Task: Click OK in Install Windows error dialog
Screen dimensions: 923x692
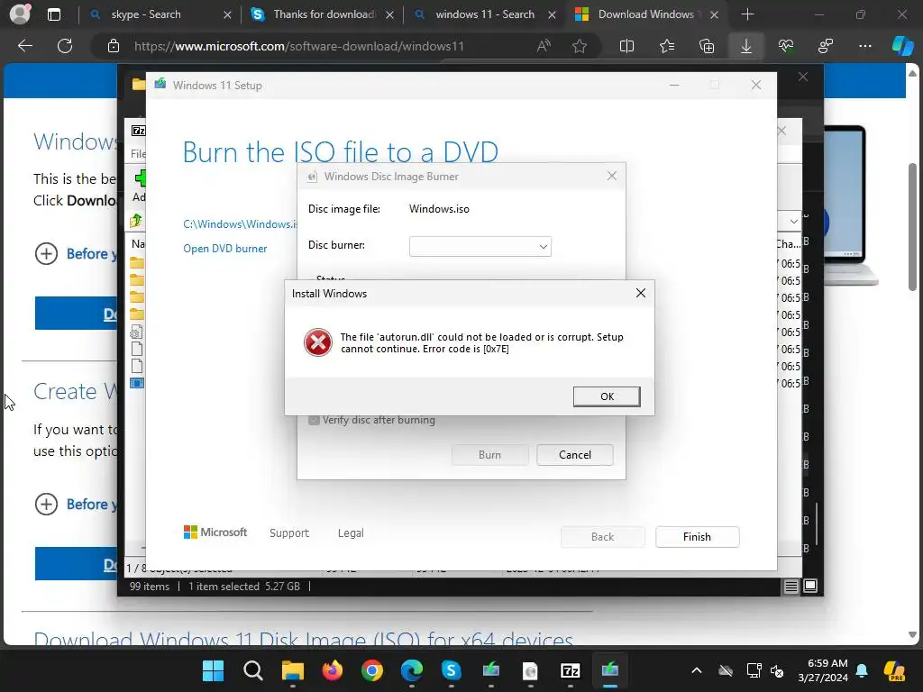Action: click(607, 396)
